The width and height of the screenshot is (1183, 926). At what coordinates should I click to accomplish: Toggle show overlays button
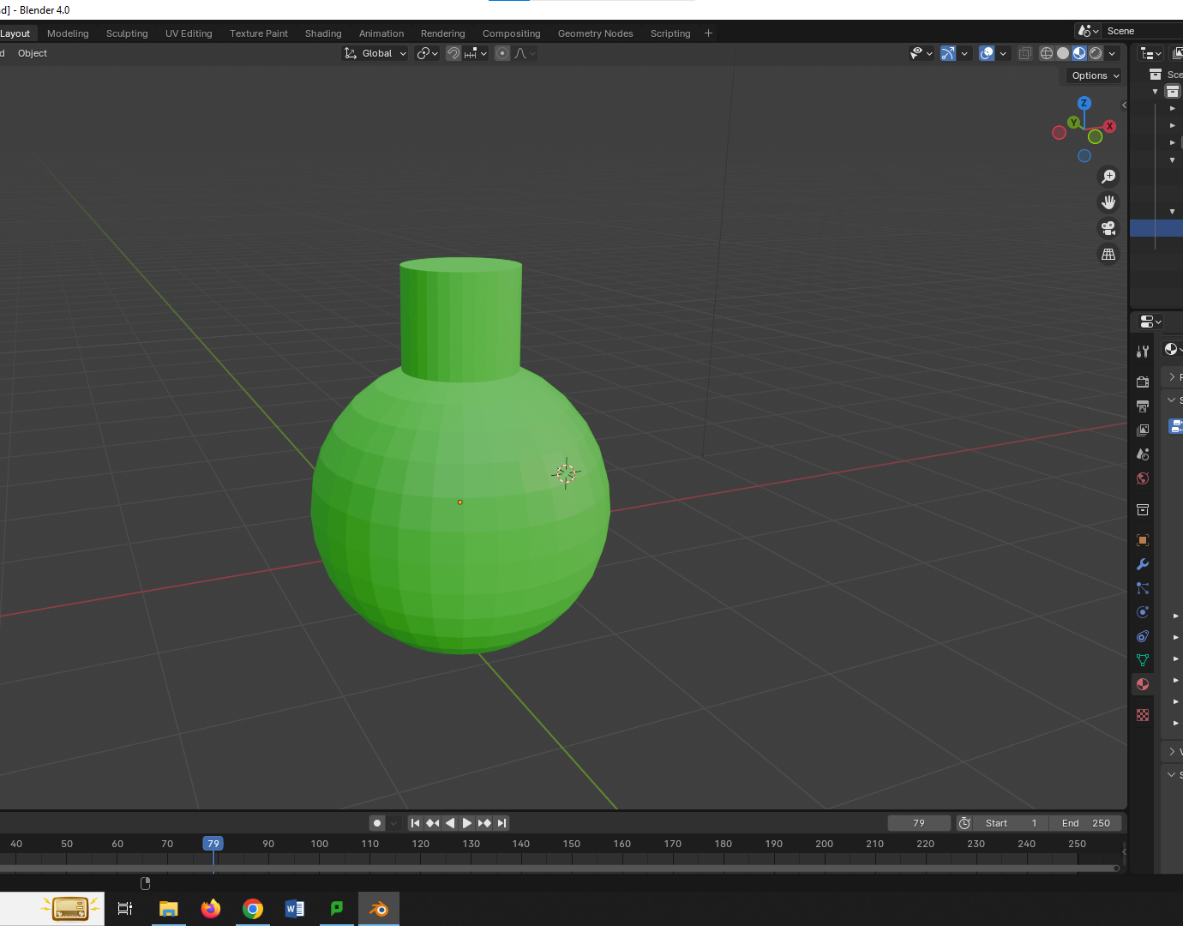[x=987, y=53]
